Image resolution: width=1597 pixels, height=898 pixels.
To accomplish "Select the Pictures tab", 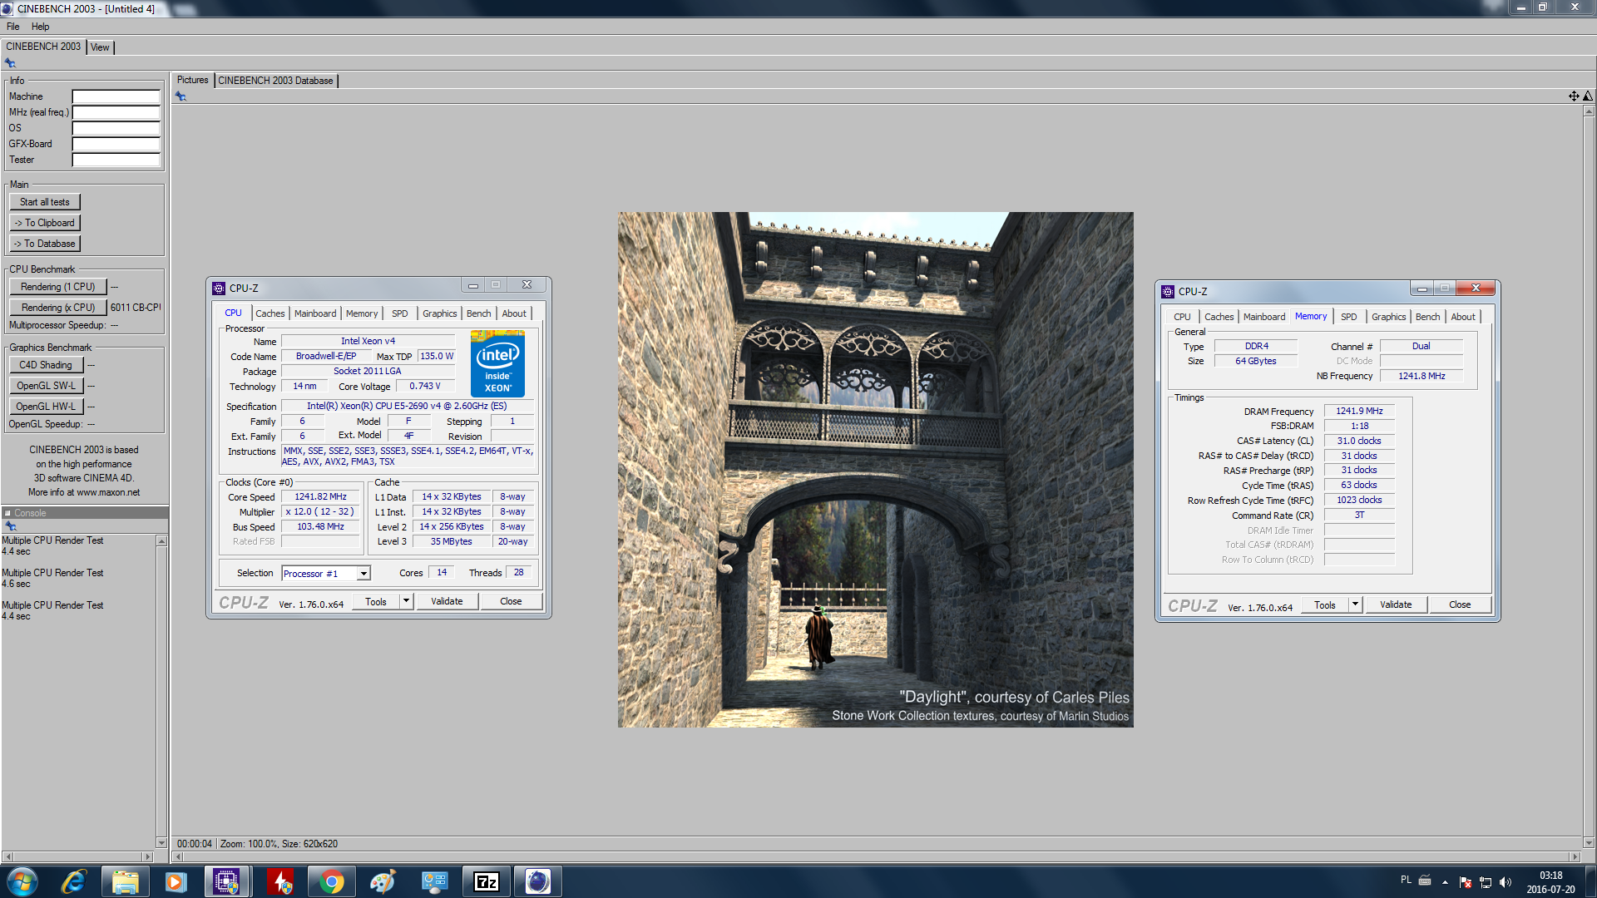I will tap(192, 80).
